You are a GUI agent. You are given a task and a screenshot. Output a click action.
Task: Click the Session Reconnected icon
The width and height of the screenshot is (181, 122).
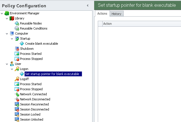[17, 104]
